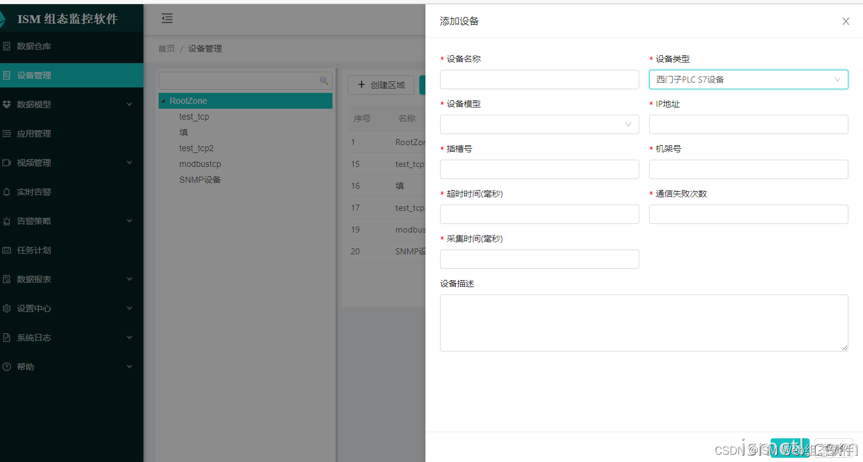The image size is (863, 462).
Task: Click the 任务计划 calendar icon
Action: click(7, 250)
